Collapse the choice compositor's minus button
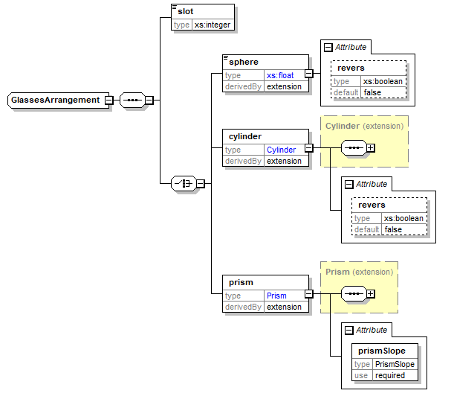Screen dimensions: 454x402 (200, 182)
